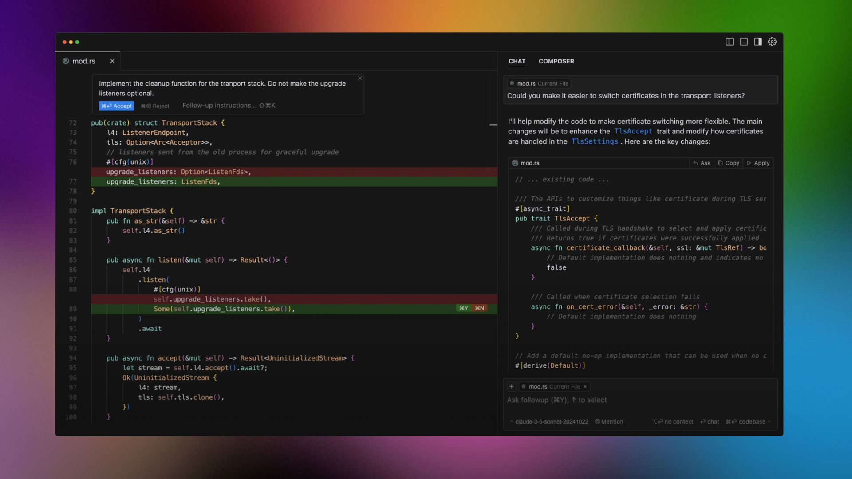Viewport: 852px width, 479px height.
Task: Click the Copy icon on the code block
Action: coord(721,163)
